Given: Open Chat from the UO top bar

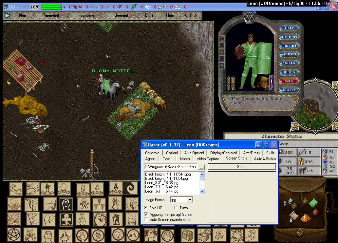Looking at the screenshot, I should (149, 15).
